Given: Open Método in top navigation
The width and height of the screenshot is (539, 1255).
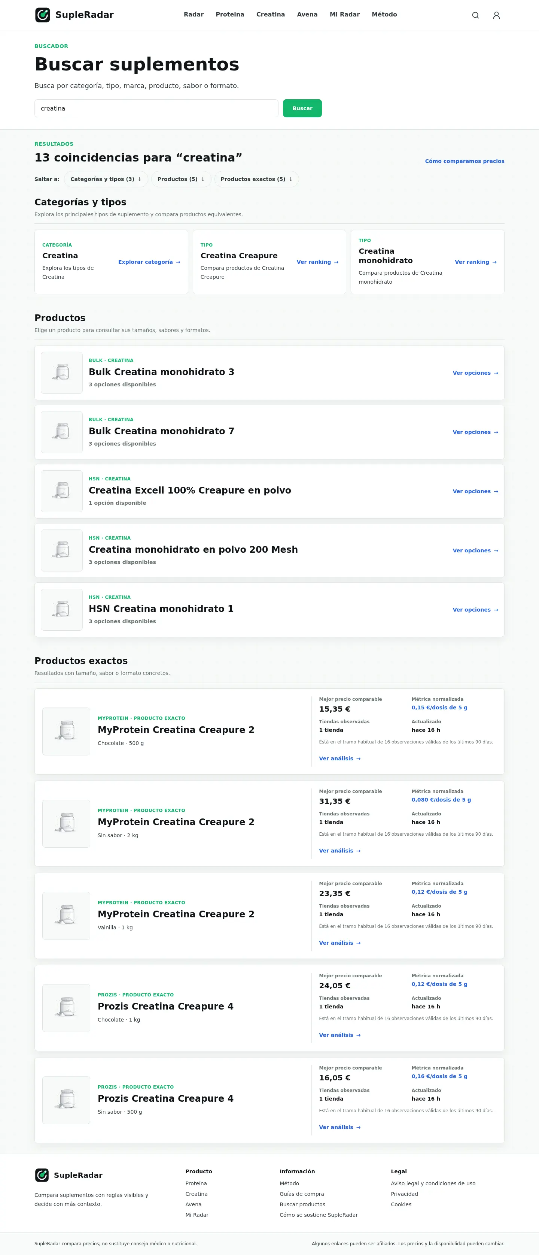Looking at the screenshot, I should pyautogui.click(x=384, y=15).
